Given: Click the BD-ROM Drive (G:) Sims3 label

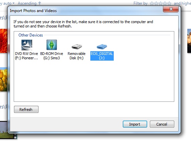Looking at the screenshot, I should [52, 56].
